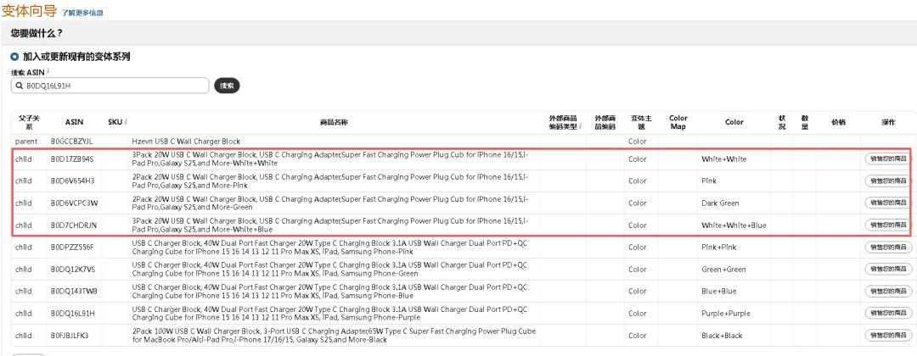Click the Purple+Purple color value

(x=726, y=314)
